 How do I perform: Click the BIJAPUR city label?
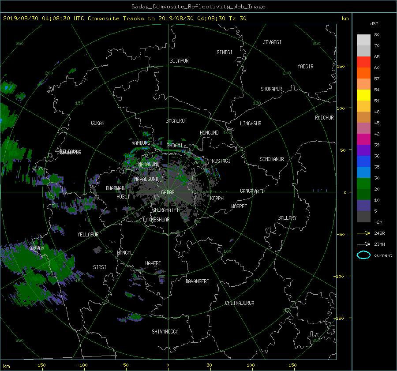(179, 61)
